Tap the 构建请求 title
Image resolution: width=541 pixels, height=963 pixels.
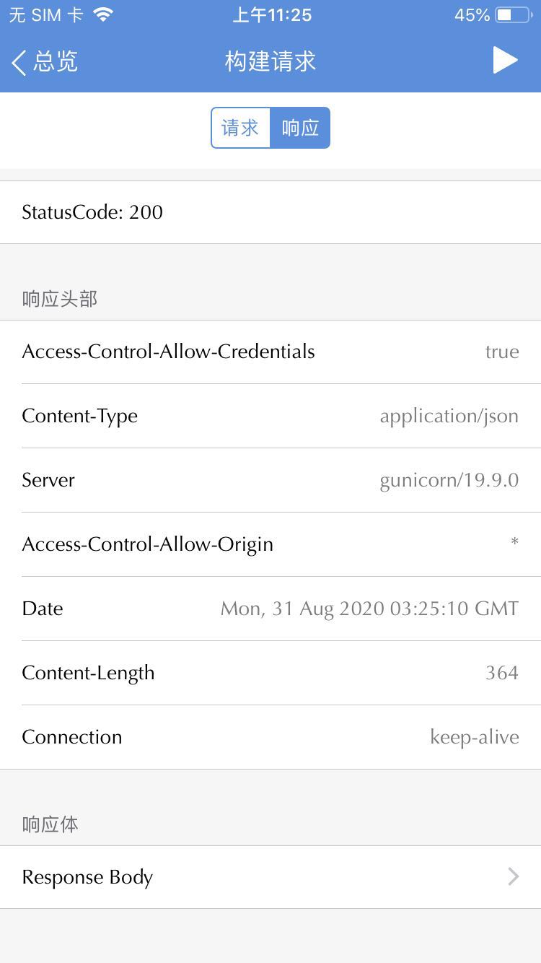point(270,62)
